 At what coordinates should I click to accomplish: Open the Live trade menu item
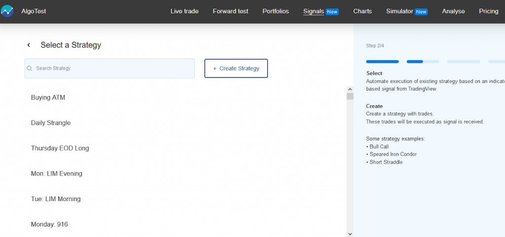pyautogui.click(x=184, y=11)
